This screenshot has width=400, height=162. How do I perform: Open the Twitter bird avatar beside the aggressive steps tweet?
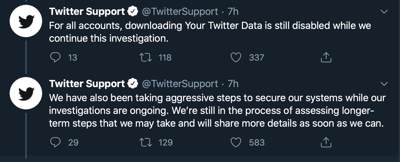(26, 93)
